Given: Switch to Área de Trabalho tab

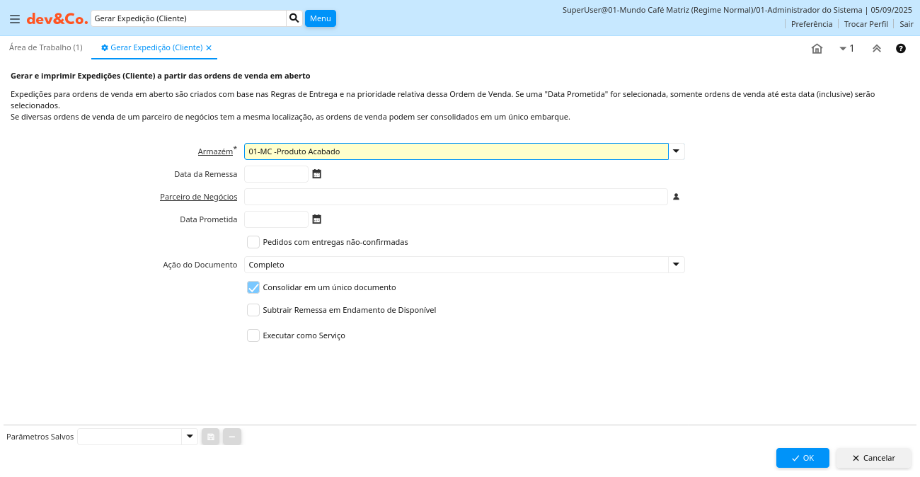Looking at the screenshot, I should (x=46, y=47).
